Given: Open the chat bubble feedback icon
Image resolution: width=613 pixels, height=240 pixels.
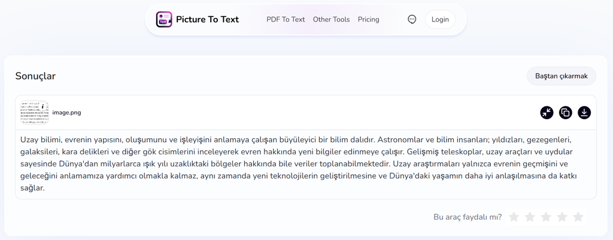Looking at the screenshot, I should pos(412,19).
